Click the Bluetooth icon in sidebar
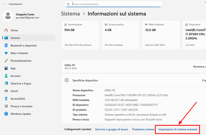This screenshot has height=135, width=206. (6, 46)
